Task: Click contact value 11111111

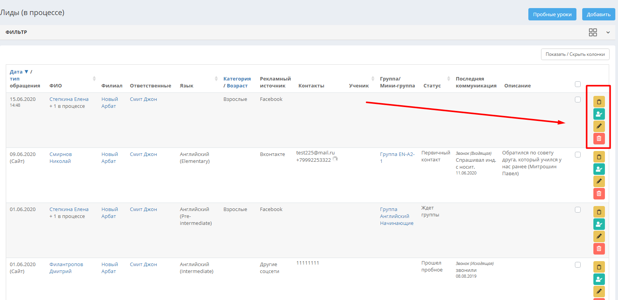Action: point(307,263)
